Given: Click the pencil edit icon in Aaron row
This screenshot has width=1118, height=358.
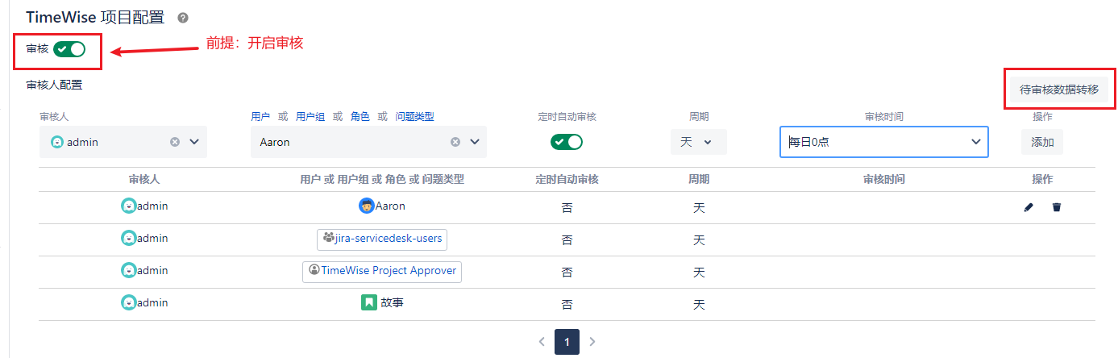Looking at the screenshot, I should coord(1028,207).
